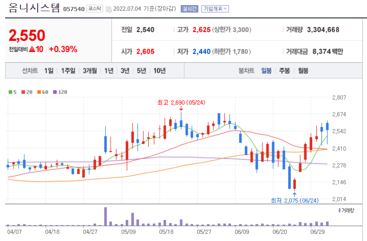This screenshot has height=241, width=367.
Task: Select the 3개월 line chart tab
Action: [x=90, y=71]
